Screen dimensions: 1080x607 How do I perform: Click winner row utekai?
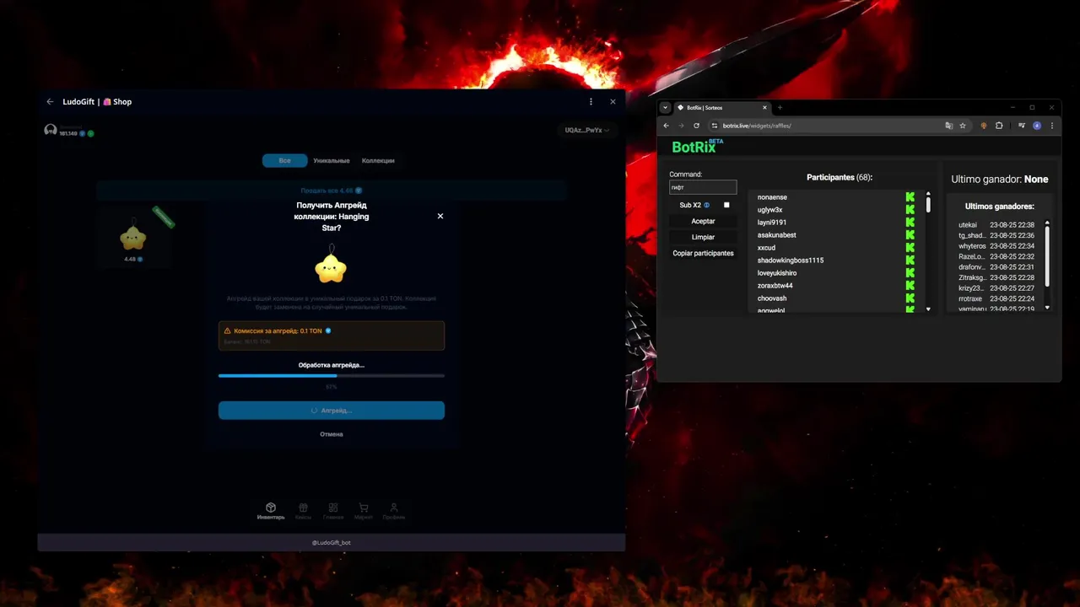coord(996,225)
